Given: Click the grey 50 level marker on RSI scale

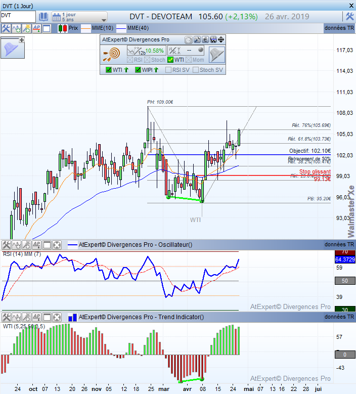Looking at the screenshot, I should 345,281.
